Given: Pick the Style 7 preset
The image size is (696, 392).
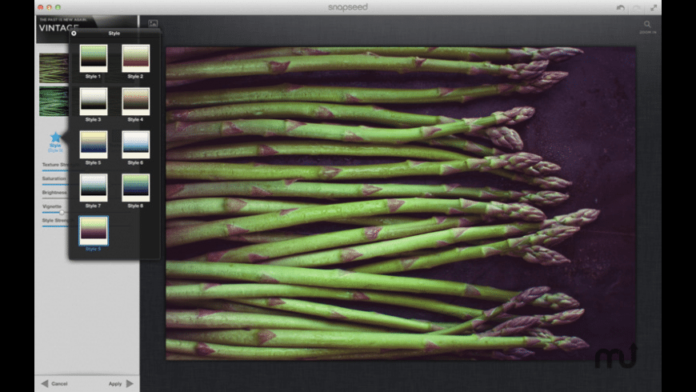Looking at the screenshot, I should (94, 187).
